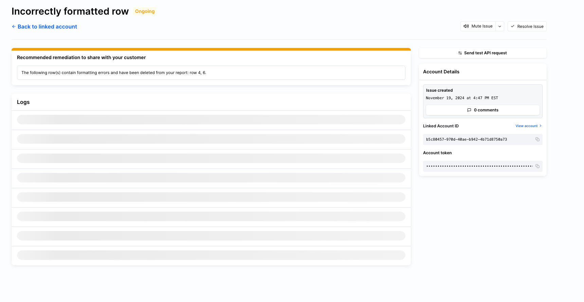Click Back to linked account link
The image size is (584, 302).
point(44,26)
